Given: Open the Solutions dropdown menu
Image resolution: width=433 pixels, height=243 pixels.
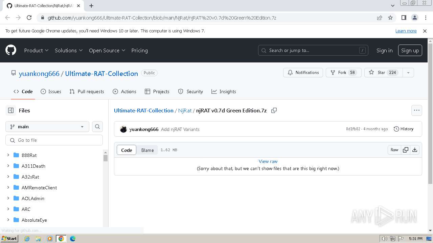Looking at the screenshot, I should [69, 50].
